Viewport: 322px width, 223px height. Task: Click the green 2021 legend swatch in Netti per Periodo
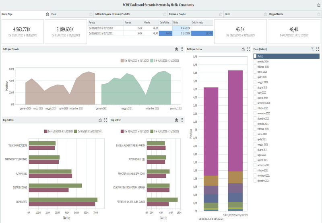pyautogui.click(x=153, y=60)
